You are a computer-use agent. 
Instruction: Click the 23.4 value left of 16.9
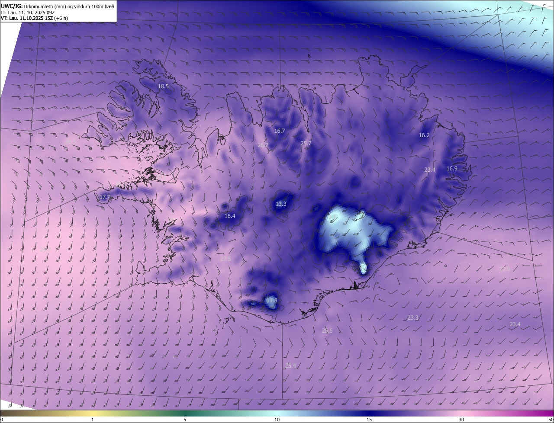430,170
